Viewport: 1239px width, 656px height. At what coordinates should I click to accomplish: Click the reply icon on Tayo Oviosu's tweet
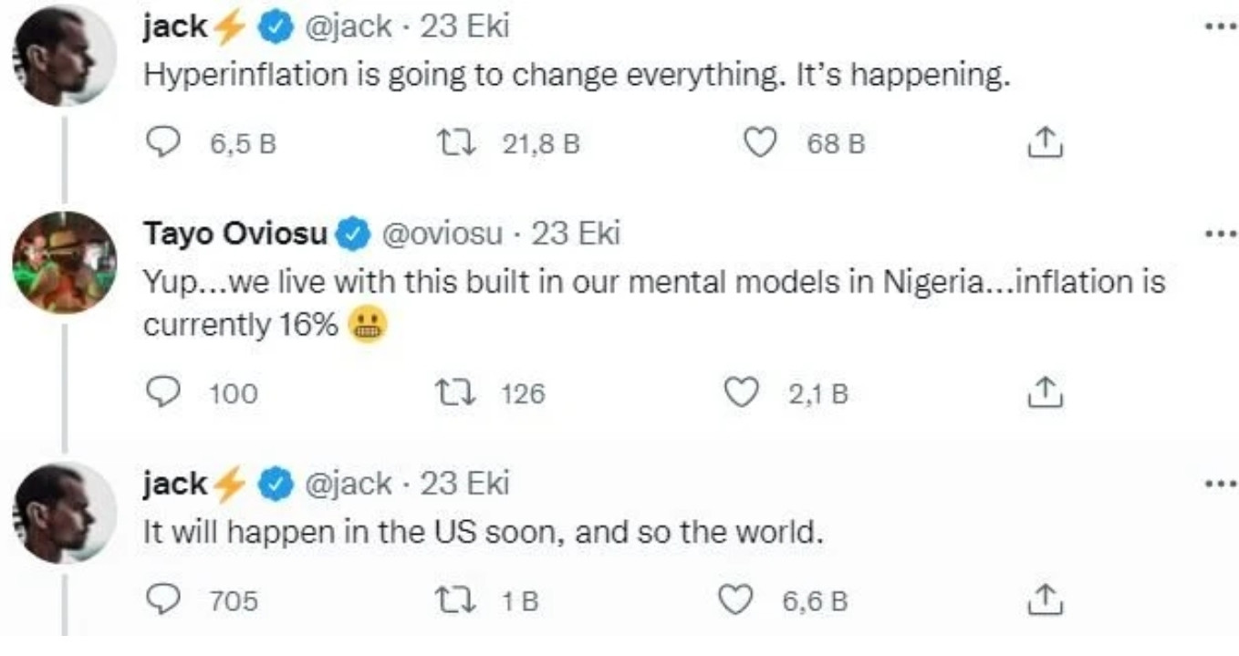[x=165, y=393]
